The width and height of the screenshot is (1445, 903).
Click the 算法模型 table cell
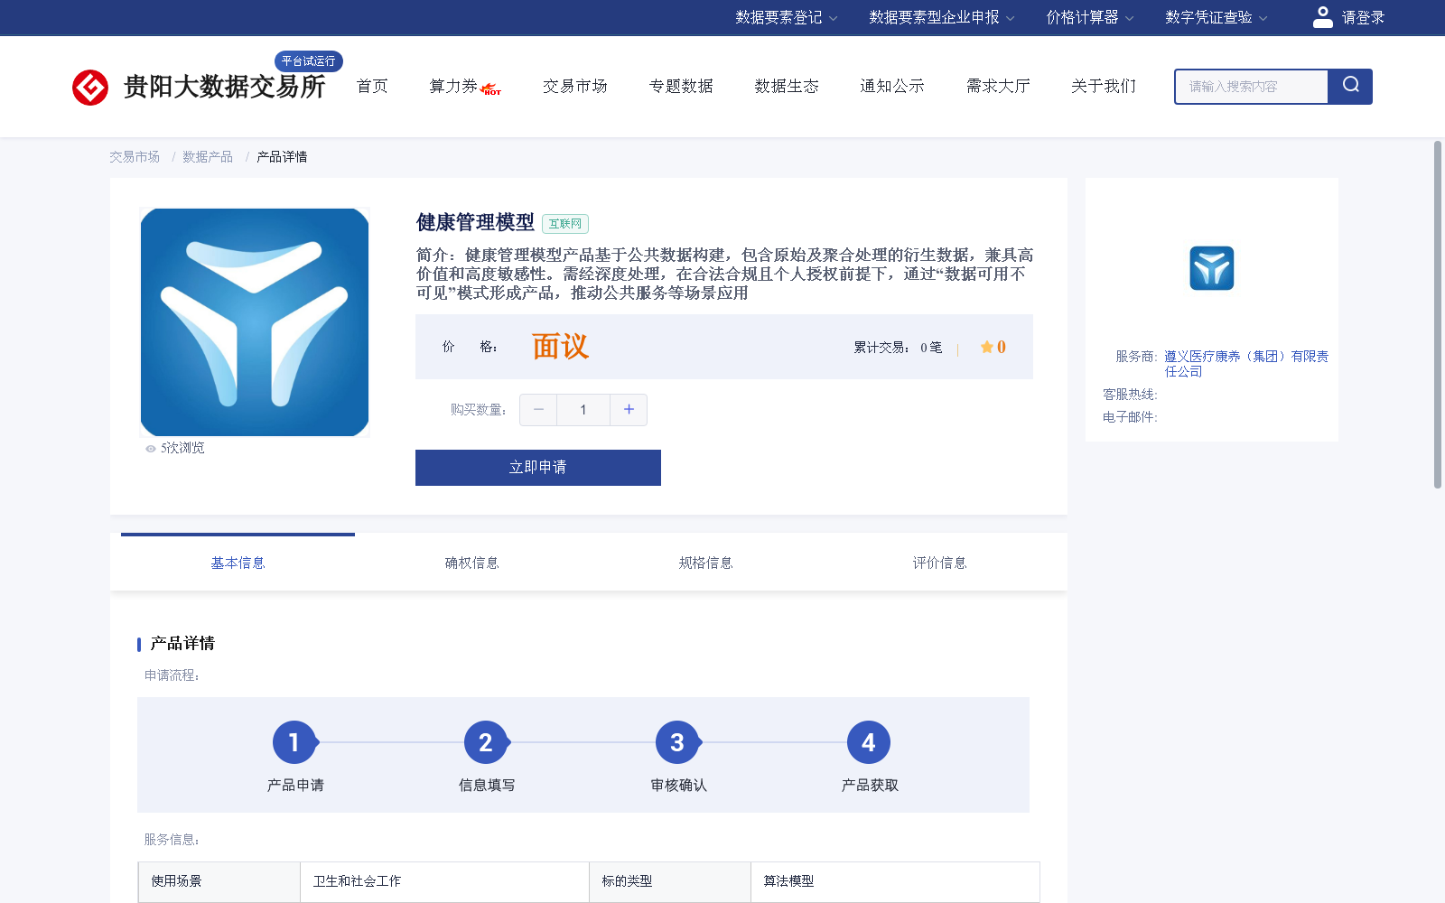895,881
